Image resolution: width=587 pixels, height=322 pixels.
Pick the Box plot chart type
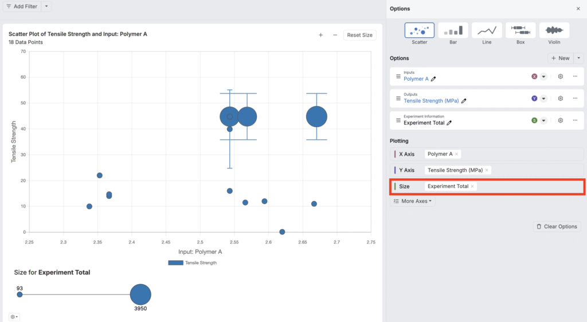point(521,33)
